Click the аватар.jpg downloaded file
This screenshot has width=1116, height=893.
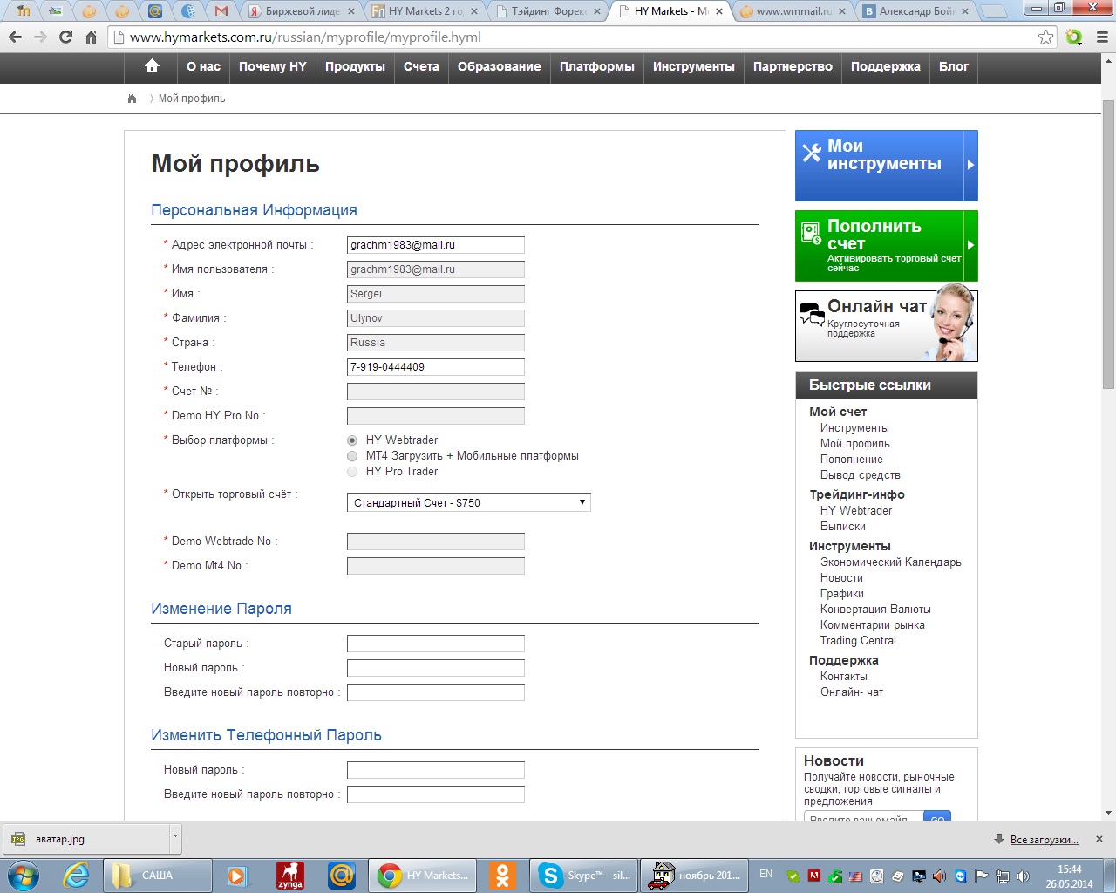pos(85,839)
